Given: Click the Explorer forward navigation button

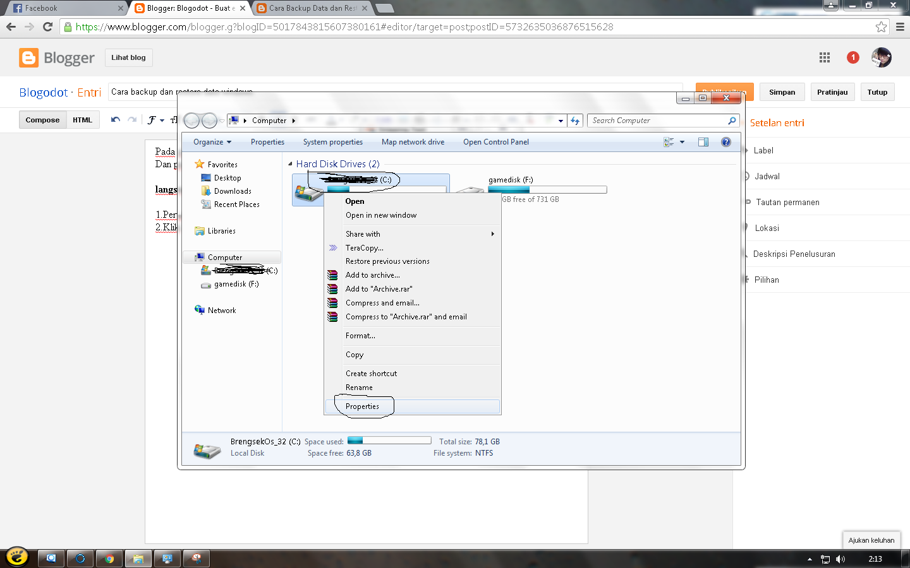Looking at the screenshot, I should (209, 121).
